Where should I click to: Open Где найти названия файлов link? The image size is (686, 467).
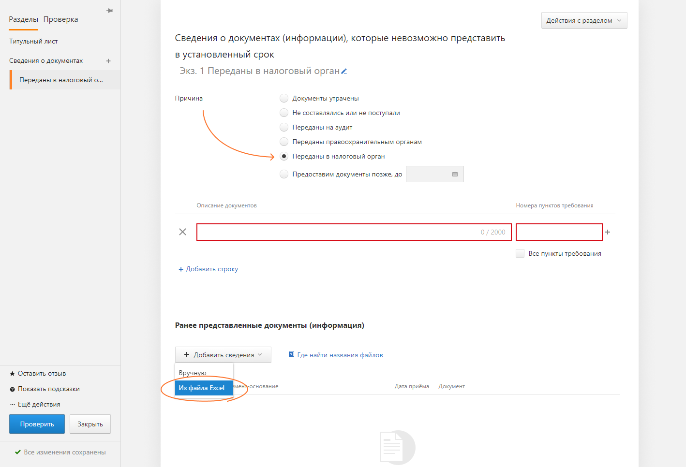click(x=340, y=355)
